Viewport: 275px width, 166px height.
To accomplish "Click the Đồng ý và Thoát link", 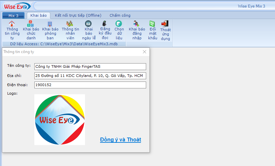I will (120, 140).
